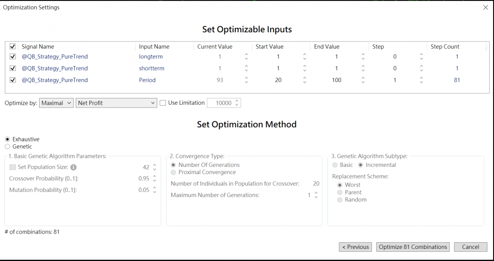The width and height of the screenshot is (494, 261).
Task: Increase Period Current Value with up arrow
Action: (x=247, y=78)
